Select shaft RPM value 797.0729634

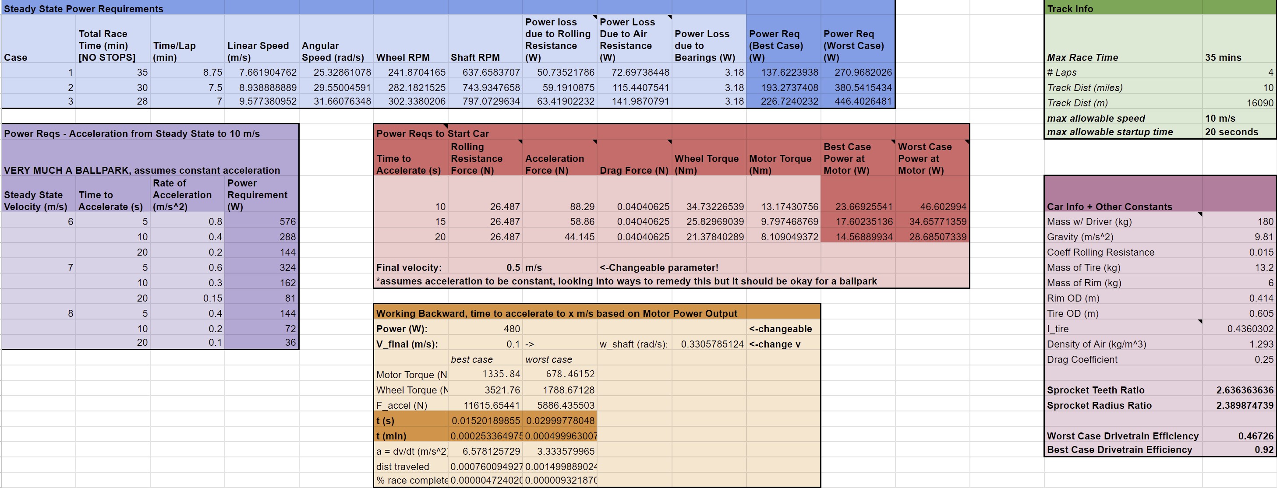click(485, 101)
